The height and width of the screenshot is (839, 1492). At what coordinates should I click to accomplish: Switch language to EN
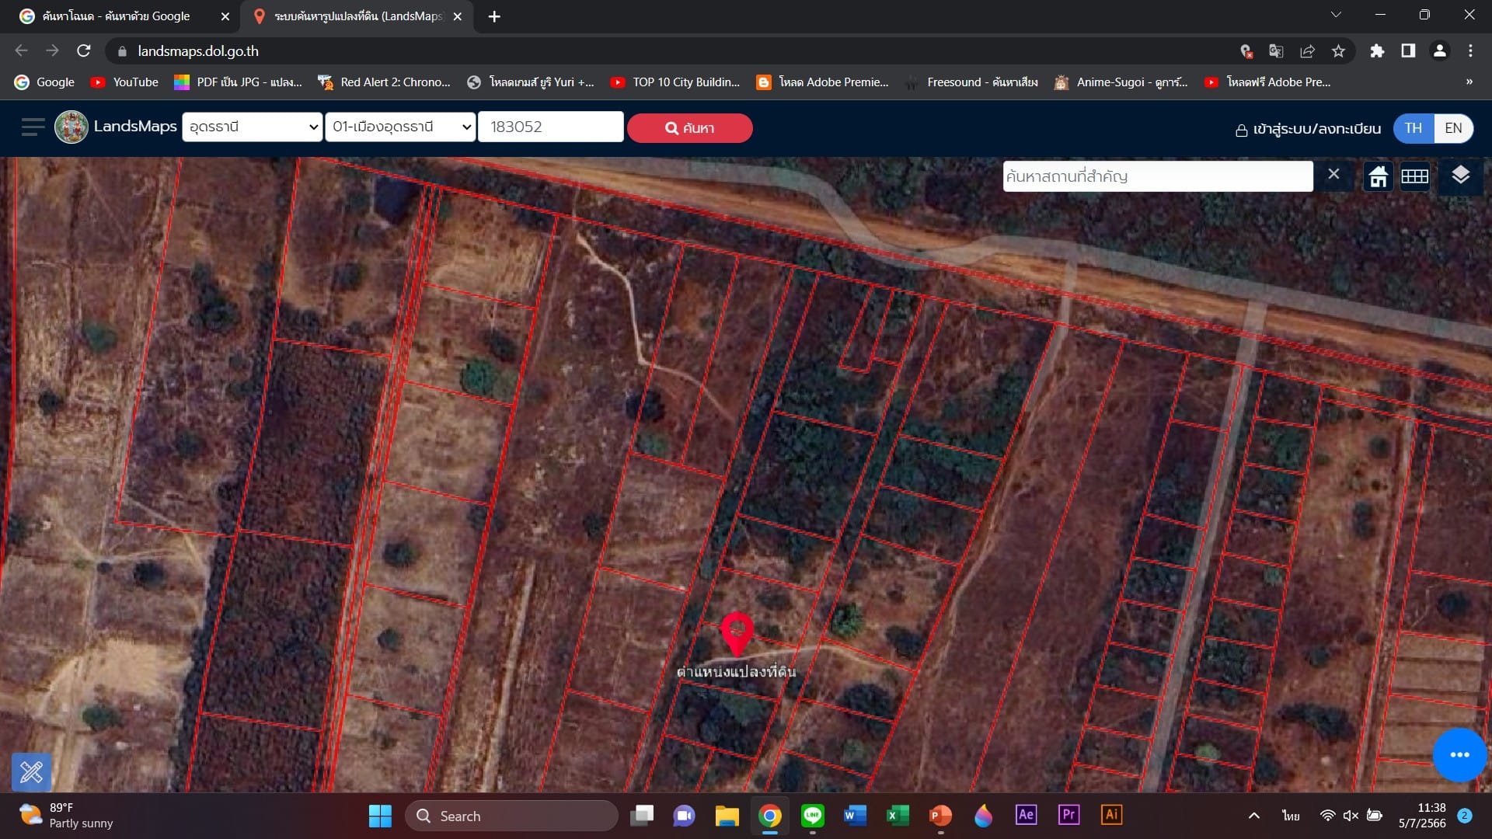pos(1453,128)
